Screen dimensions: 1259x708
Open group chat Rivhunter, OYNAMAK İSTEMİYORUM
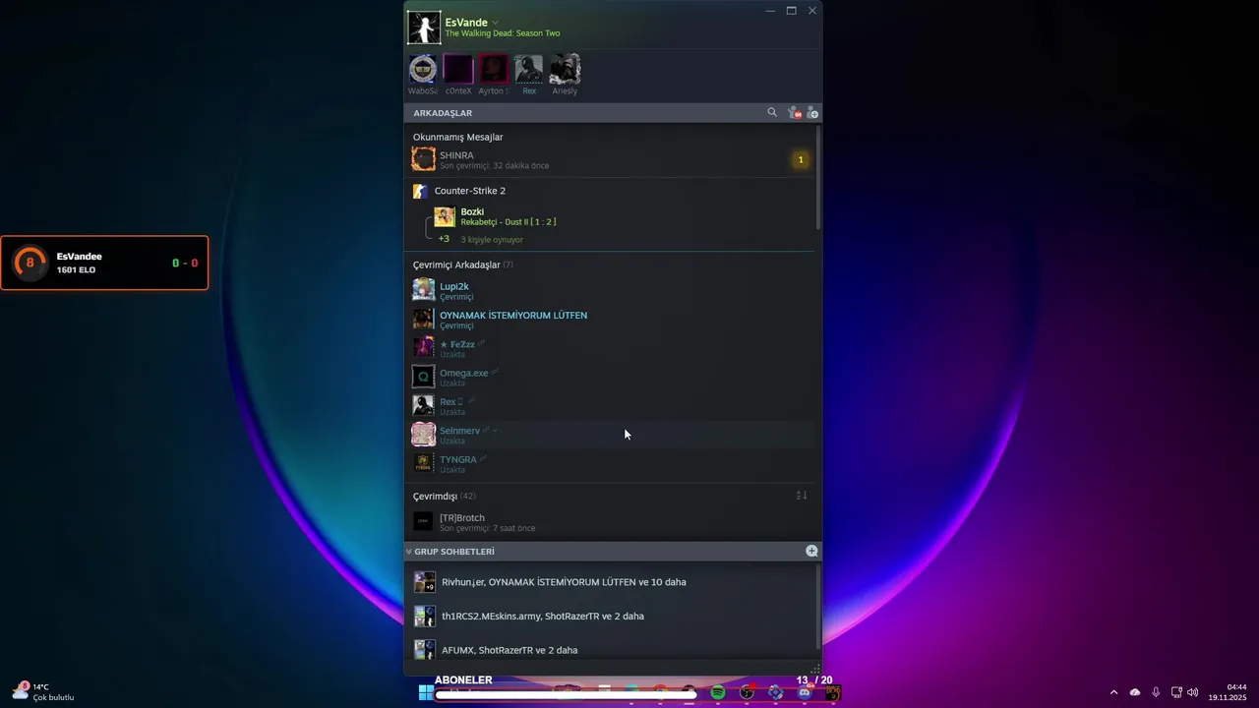pos(612,582)
